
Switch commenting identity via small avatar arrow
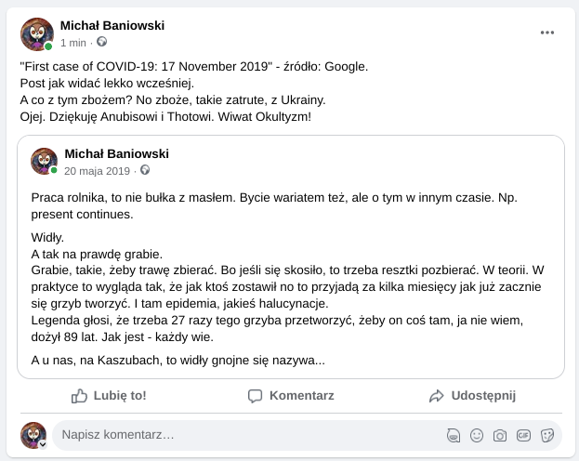[x=42, y=444]
